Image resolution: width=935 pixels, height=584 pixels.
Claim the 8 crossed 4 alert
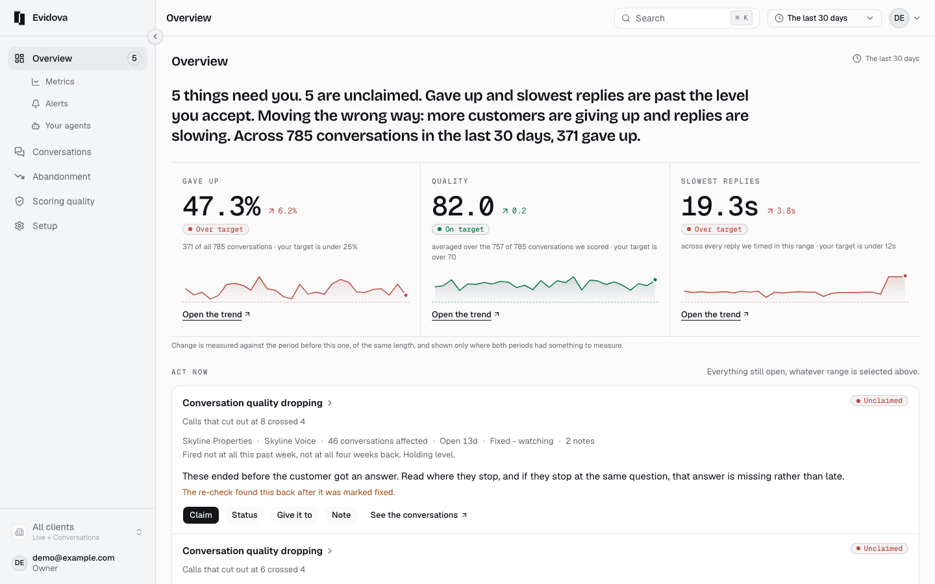click(x=201, y=515)
